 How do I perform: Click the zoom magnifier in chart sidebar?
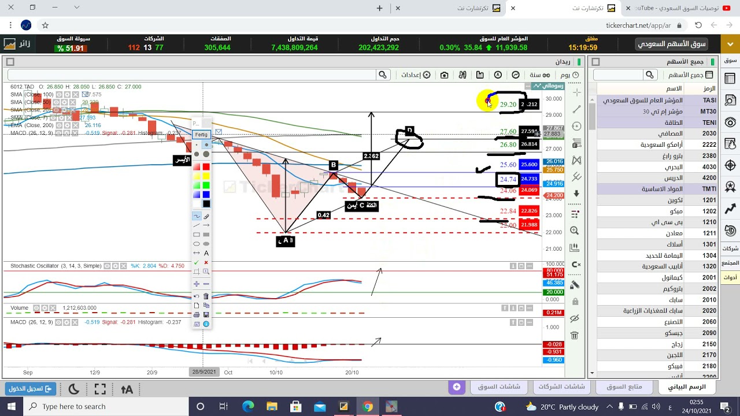coord(575,231)
